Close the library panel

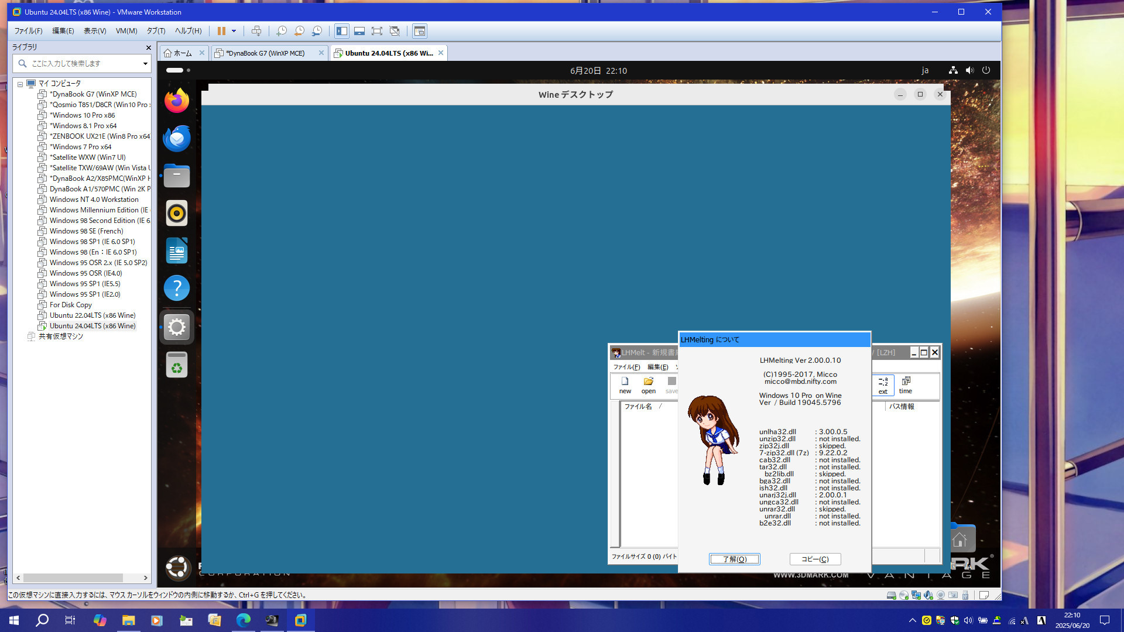pos(148,47)
